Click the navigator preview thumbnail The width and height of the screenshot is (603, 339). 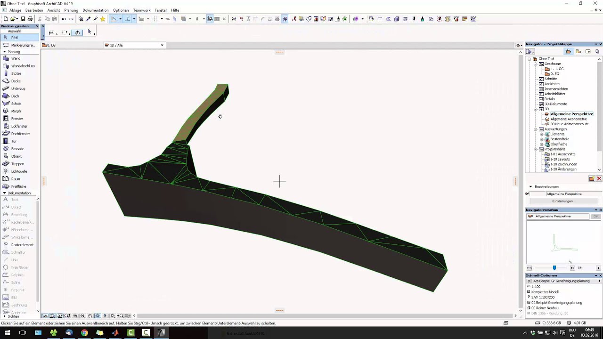tap(564, 242)
